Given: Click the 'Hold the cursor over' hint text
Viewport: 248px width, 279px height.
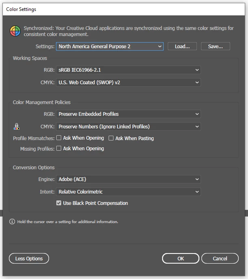Looking at the screenshot, I should click(68, 222).
